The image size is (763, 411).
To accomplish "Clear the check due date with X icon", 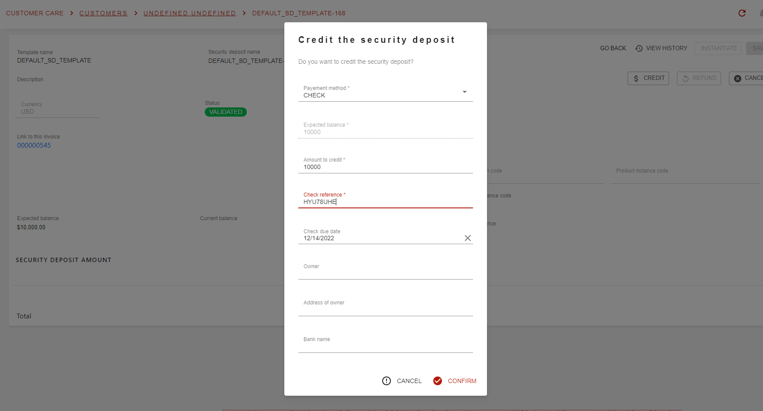I will click(x=467, y=238).
